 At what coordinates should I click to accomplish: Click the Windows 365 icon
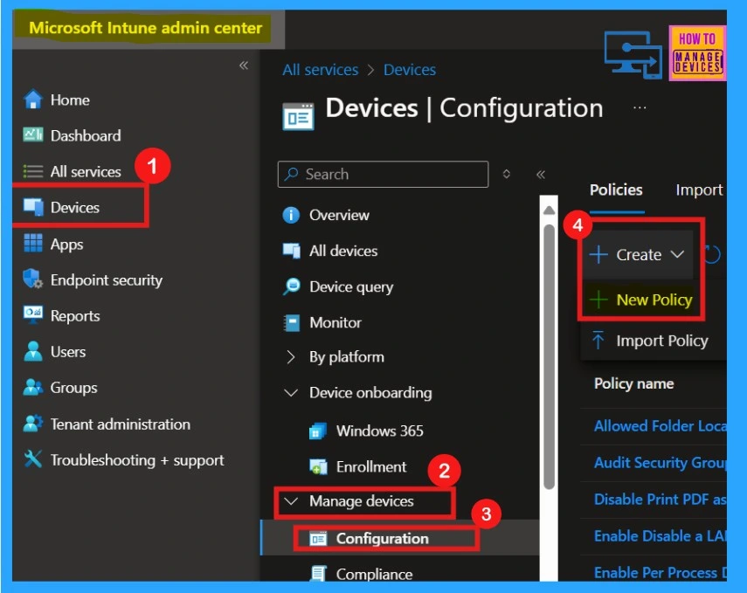(318, 431)
